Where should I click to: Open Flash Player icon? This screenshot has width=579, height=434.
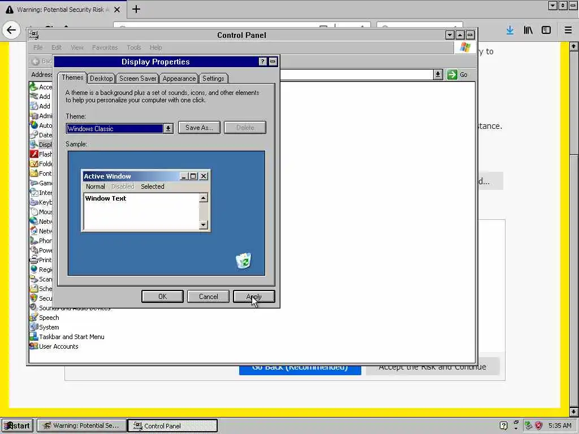click(34, 154)
